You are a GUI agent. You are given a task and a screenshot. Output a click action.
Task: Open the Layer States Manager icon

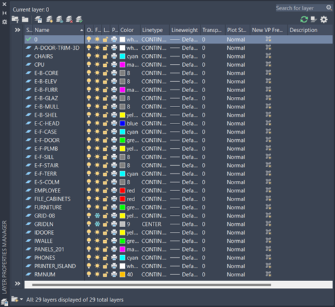coord(38,20)
